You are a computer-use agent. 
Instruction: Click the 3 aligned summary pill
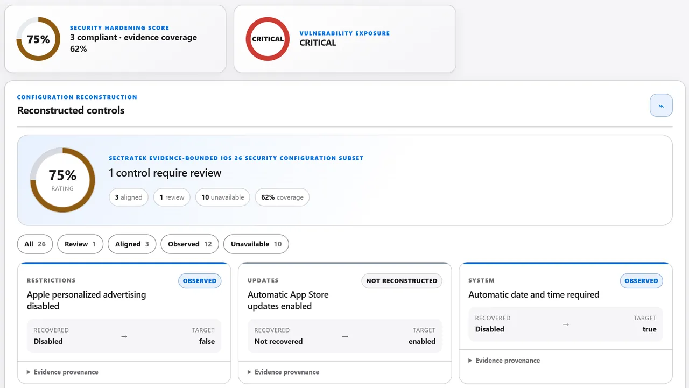click(x=129, y=197)
